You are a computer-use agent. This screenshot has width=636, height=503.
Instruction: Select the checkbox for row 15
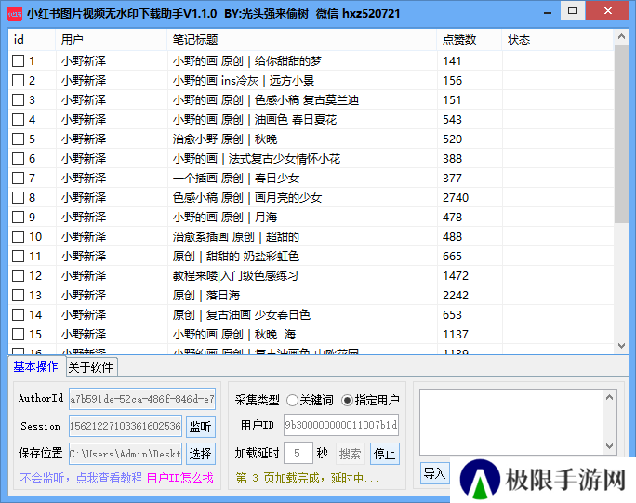click(x=18, y=335)
